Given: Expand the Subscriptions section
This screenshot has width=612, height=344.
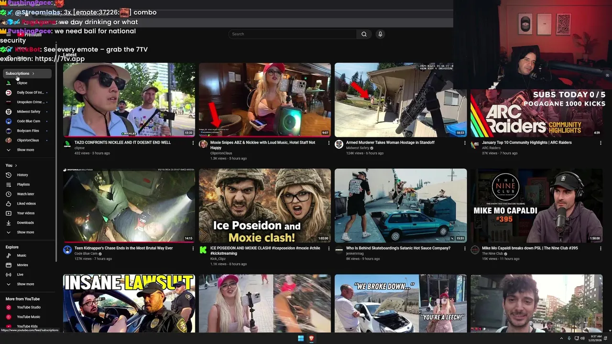Looking at the screenshot, I should pyautogui.click(x=27, y=73).
